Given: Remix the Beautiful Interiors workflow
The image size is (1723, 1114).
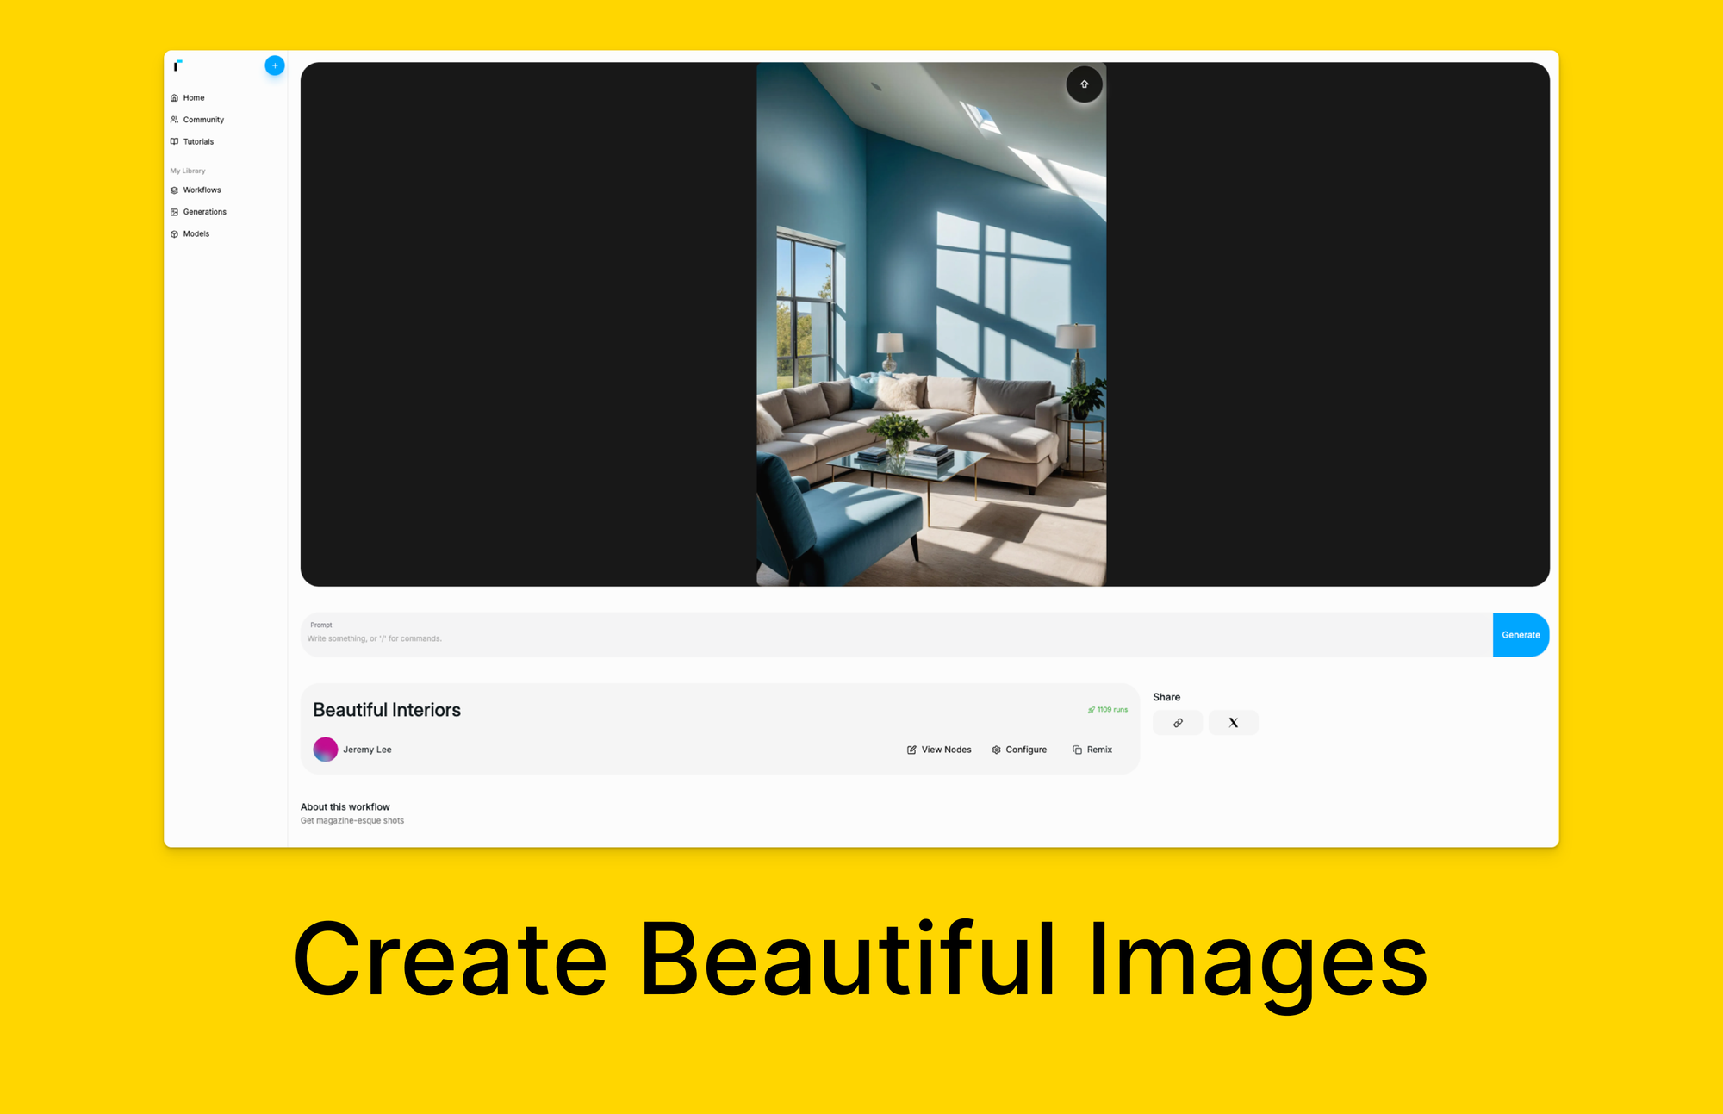Looking at the screenshot, I should click(1092, 750).
